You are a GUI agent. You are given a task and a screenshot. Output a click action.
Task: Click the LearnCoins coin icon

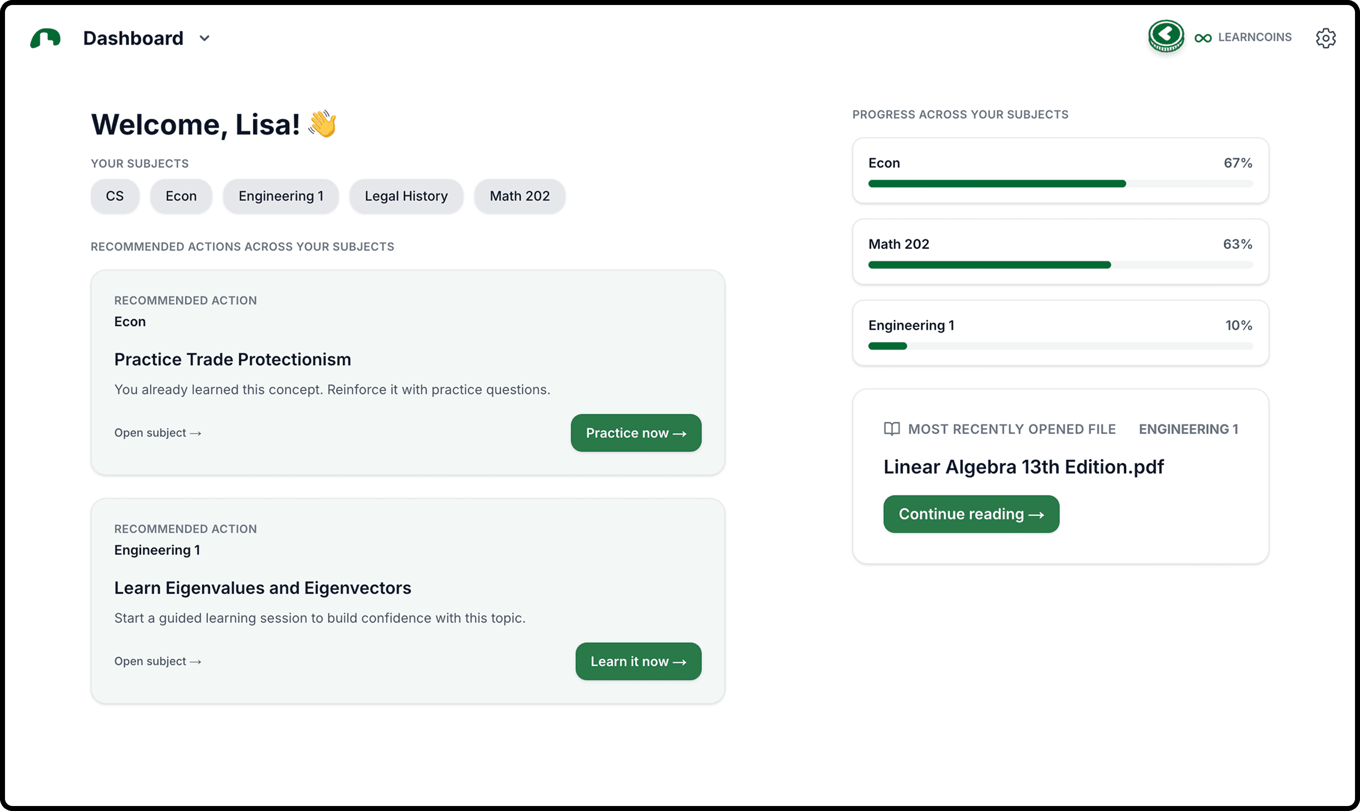coord(1166,37)
